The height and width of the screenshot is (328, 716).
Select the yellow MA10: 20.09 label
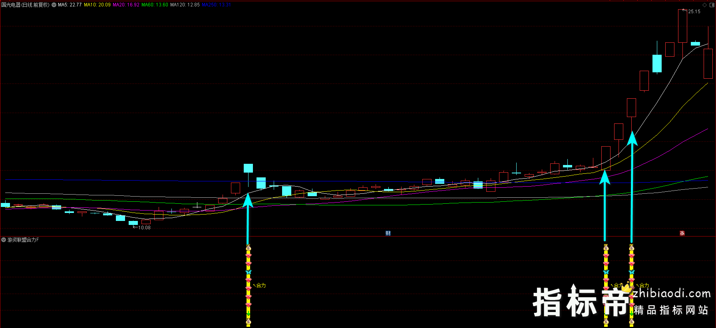coord(97,5)
